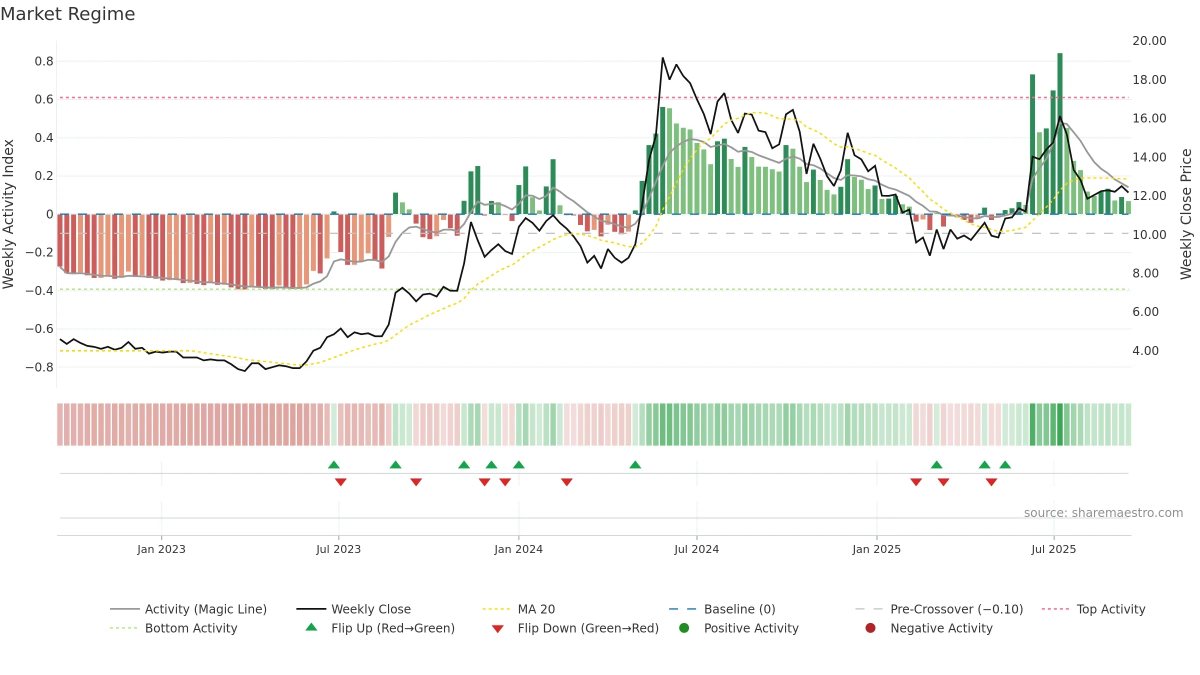Click the Flip Down red triangle legend icon
The height and width of the screenshot is (675, 1200).
point(497,629)
